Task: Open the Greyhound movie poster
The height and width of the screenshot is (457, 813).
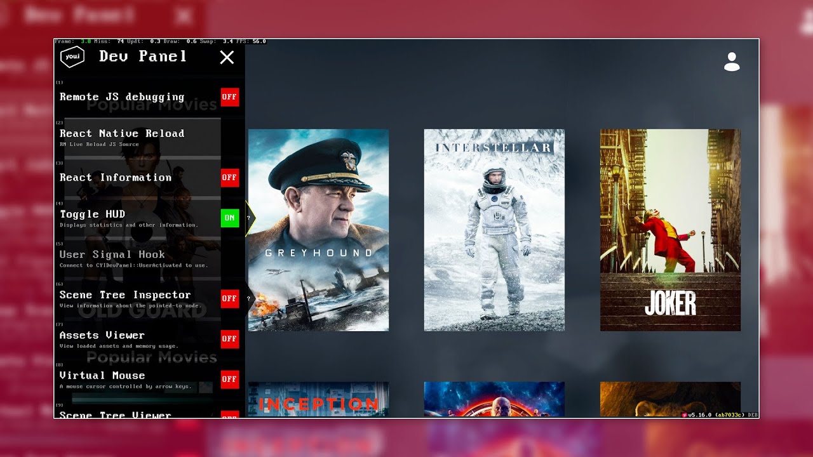Action: tap(318, 230)
